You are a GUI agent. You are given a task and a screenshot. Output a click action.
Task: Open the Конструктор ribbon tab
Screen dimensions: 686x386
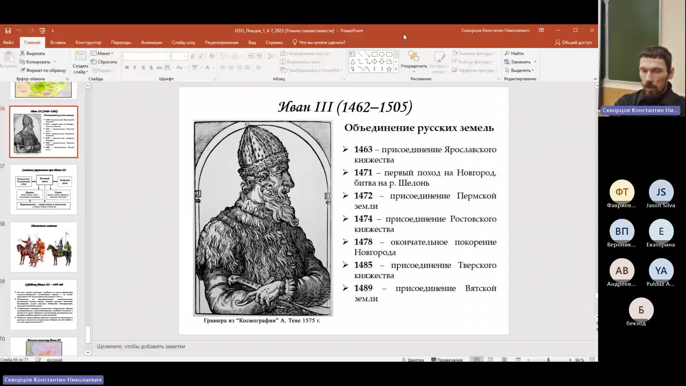point(88,42)
